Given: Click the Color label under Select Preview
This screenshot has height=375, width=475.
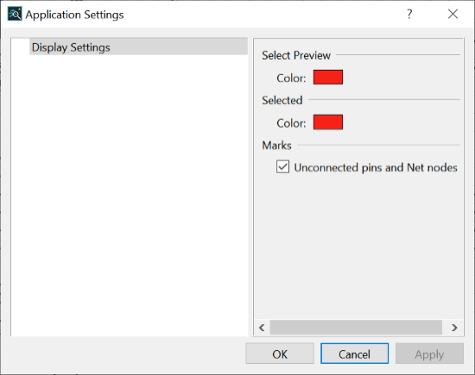Looking at the screenshot, I should 291,78.
